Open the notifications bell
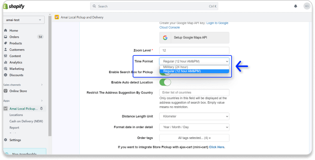 (296, 6)
